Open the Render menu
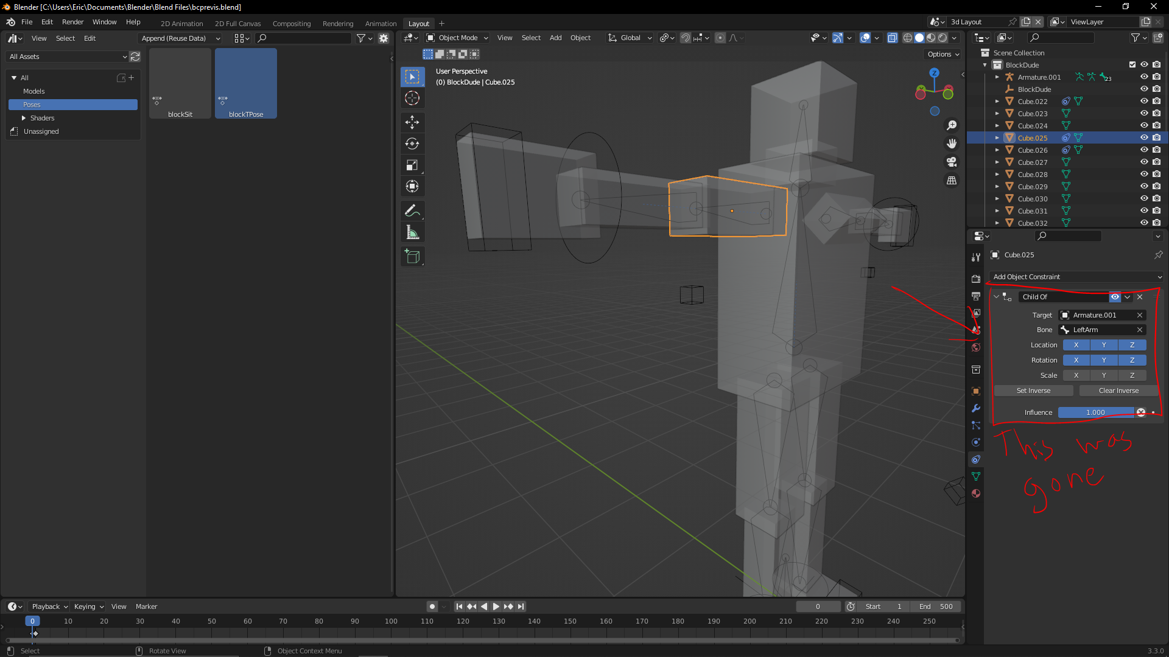The height and width of the screenshot is (657, 1169). (72, 22)
